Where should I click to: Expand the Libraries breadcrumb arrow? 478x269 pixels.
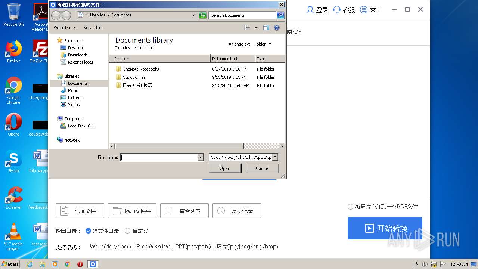108,15
